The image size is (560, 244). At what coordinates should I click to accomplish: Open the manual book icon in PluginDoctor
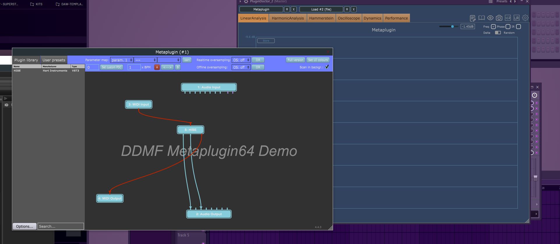(481, 18)
